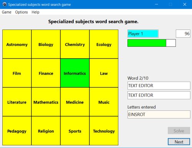Select the Mathematics subject tile
The image size is (192, 148).
46,102
